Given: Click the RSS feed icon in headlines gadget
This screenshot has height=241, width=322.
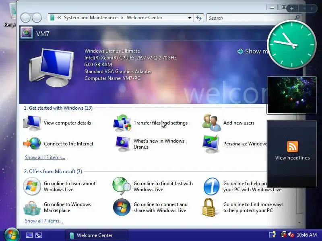Looking at the screenshot, I should [x=293, y=147].
